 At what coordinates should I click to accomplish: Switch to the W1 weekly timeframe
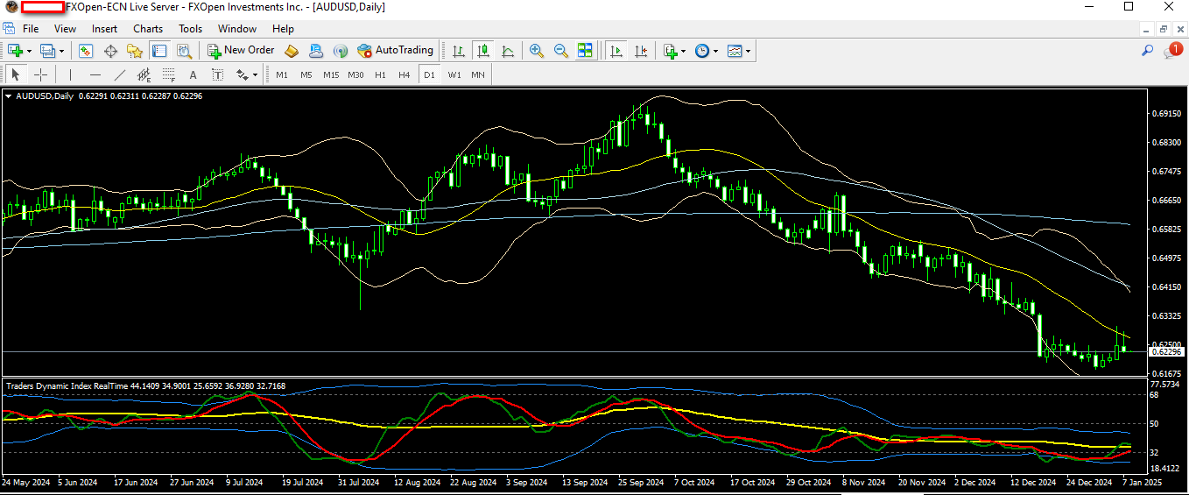[454, 74]
